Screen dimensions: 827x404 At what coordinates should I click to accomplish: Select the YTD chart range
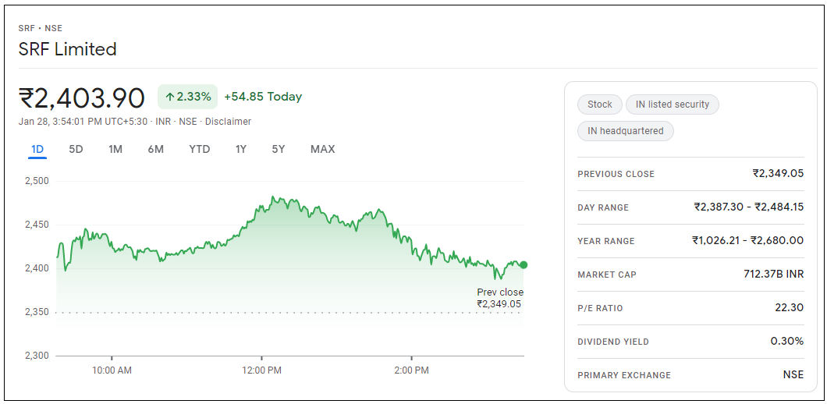(200, 149)
